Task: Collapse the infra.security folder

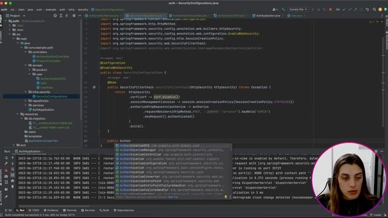Action: point(25,92)
